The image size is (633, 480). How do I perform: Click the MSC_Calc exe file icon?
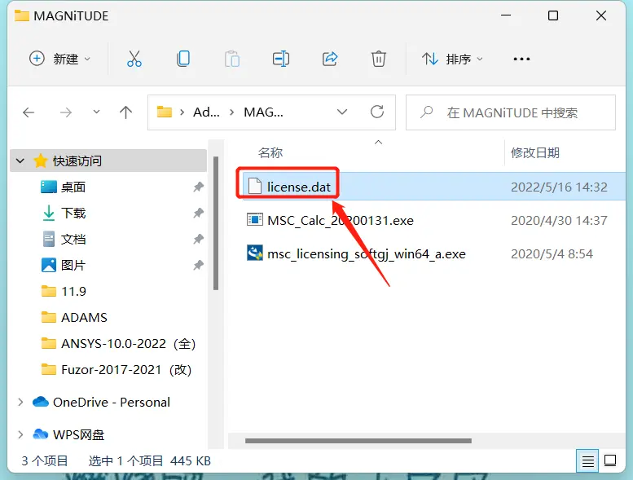pos(255,220)
